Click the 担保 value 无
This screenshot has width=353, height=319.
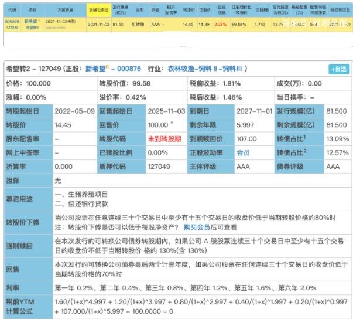click(x=58, y=181)
